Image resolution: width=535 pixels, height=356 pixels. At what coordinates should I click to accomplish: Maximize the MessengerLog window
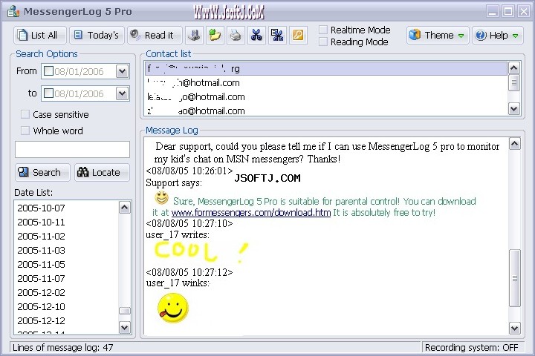click(x=508, y=12)
